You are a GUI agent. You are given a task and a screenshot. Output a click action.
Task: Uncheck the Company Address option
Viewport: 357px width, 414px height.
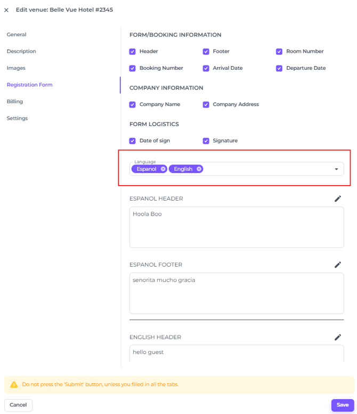coord(206,105)
